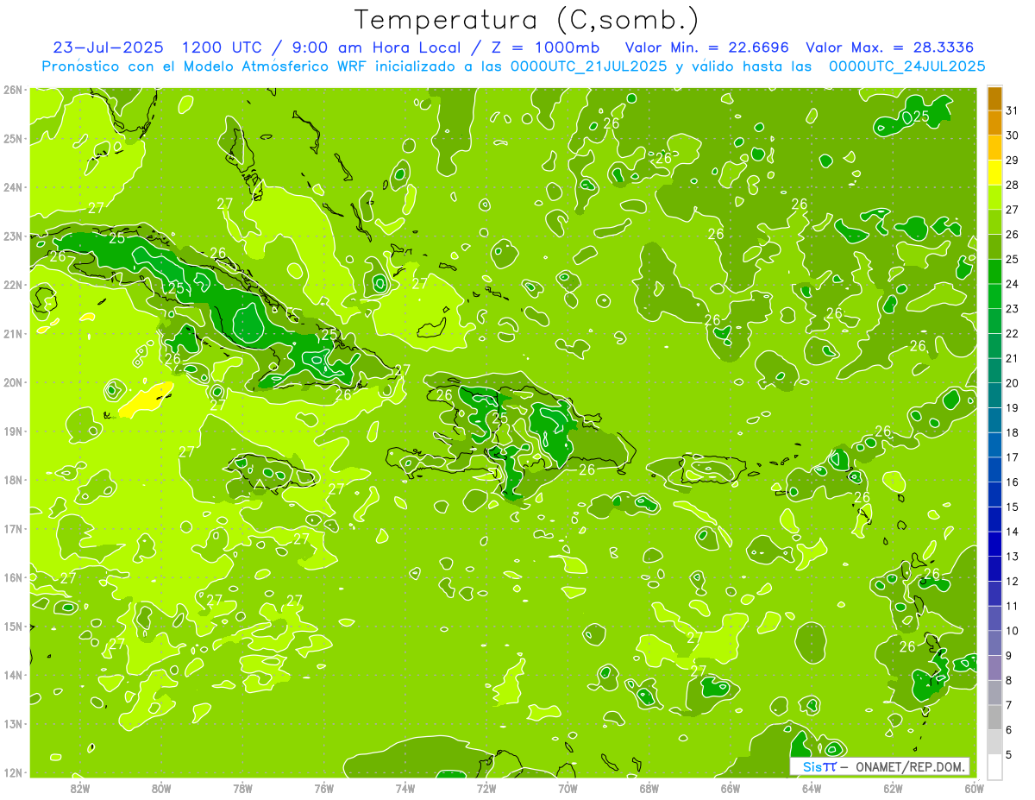Click the 23N latitude axis label
Viewport: 1035px width, 800px height.
click(13, 236)
